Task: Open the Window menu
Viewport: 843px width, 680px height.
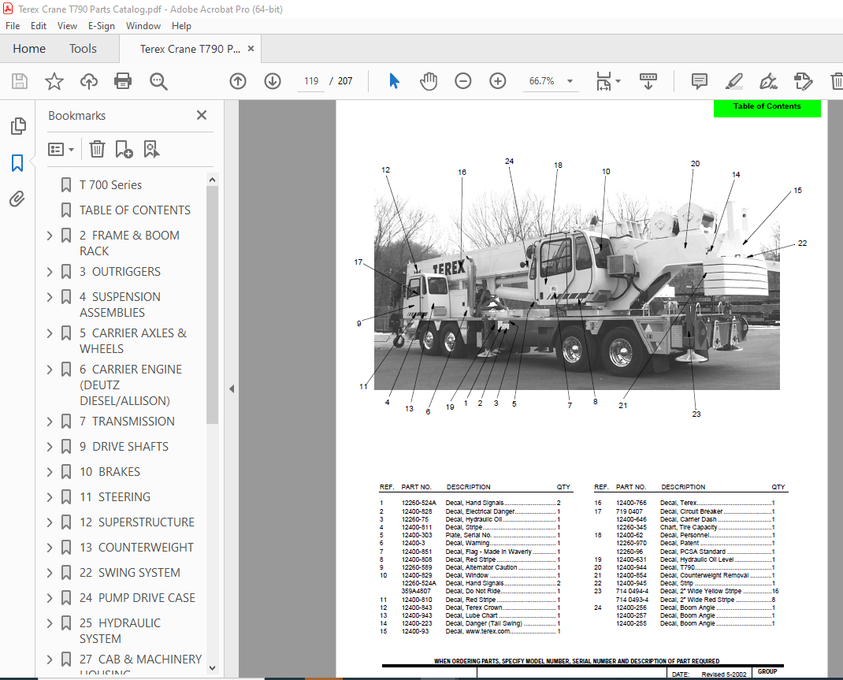Action: pos(143,26)
